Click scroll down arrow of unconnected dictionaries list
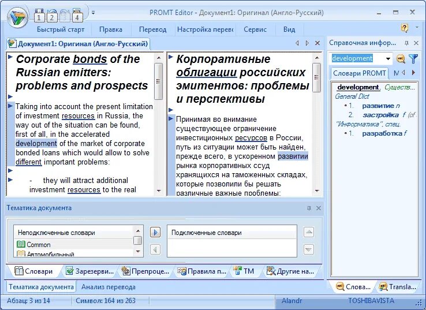 (x=138, y=252)
